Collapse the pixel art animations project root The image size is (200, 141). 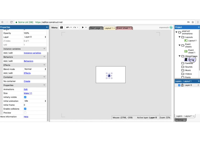pos(176,32)
